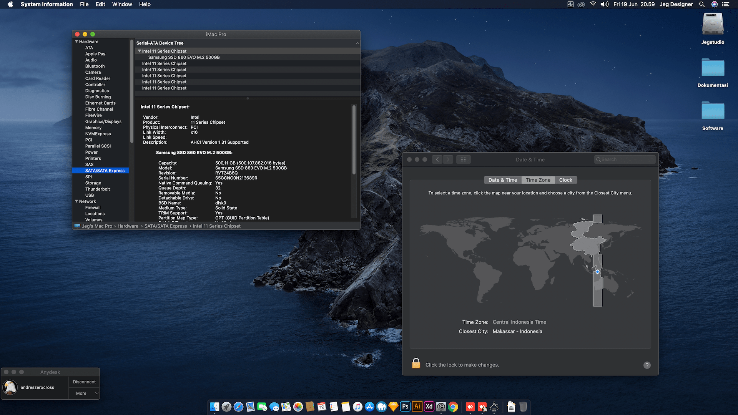Click the lock icon to make changes
This screenshot has width=738, height=415.
[416, 364]
